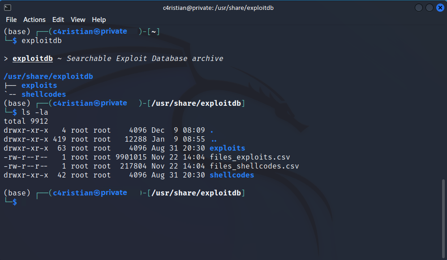Click the terminal icon in the title bar
Screen dimensions: 447x260
click(x=7, y=8)
